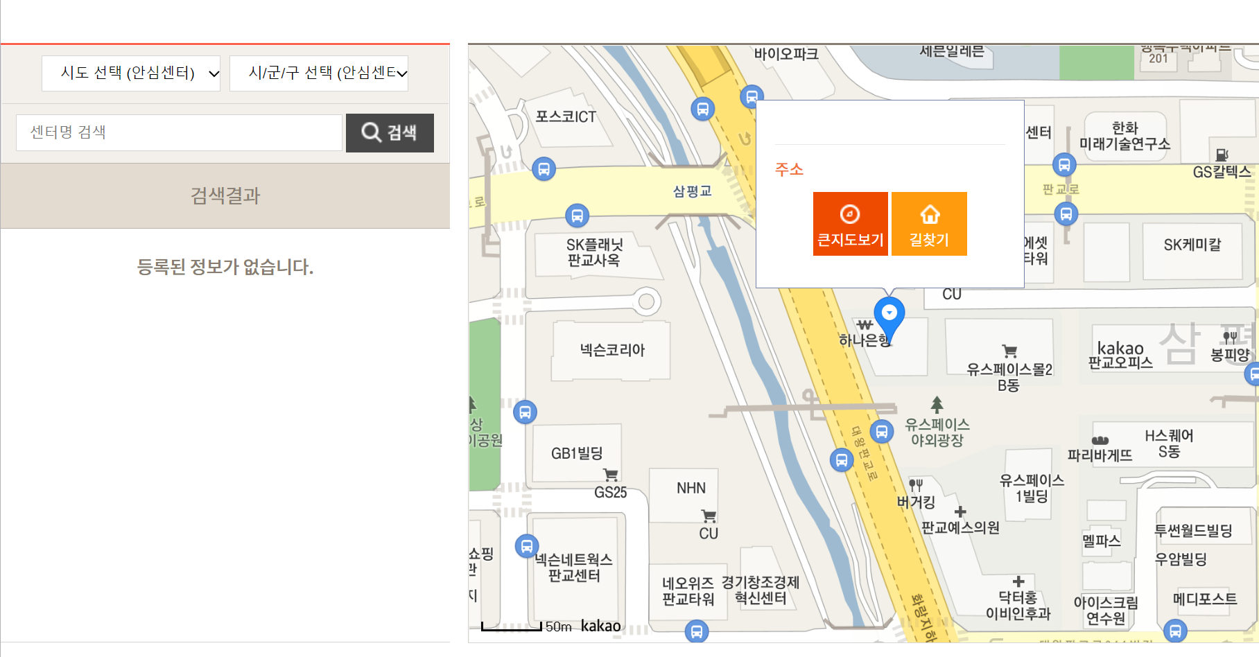The width and height of the screenshot is (1259, 657).
Task: Click the NHN building label
Action: 691,488
